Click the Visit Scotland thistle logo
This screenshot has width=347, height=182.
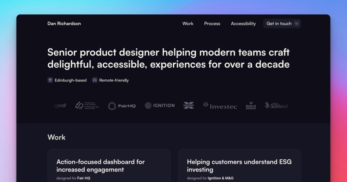pyautogui.click(x=276, y=105)
